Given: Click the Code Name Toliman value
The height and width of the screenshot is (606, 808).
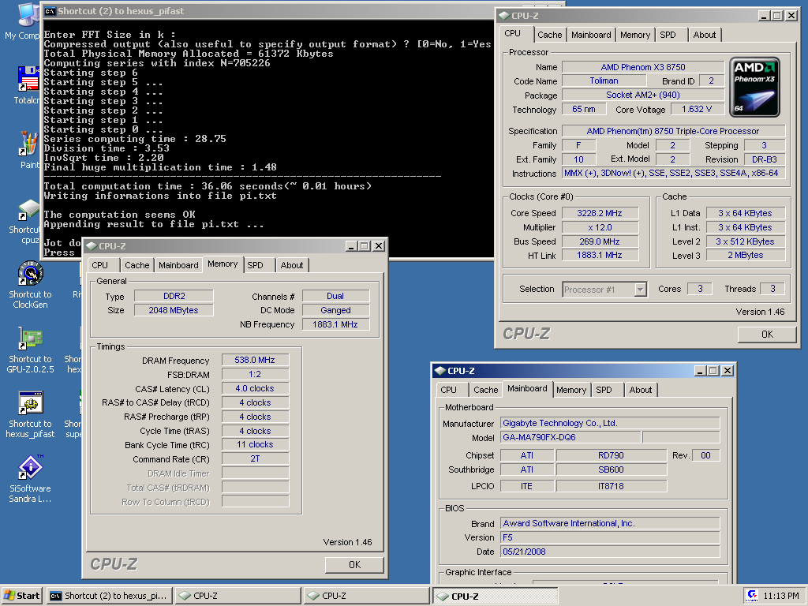Looking at the screenshot, I should (x=604, y=81).
